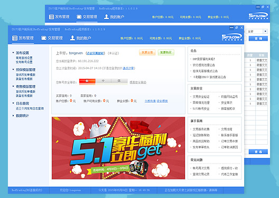279x198 pixels.
Task: Open 联系接手客服 under 新手指南
Action: tap(229, 135)
